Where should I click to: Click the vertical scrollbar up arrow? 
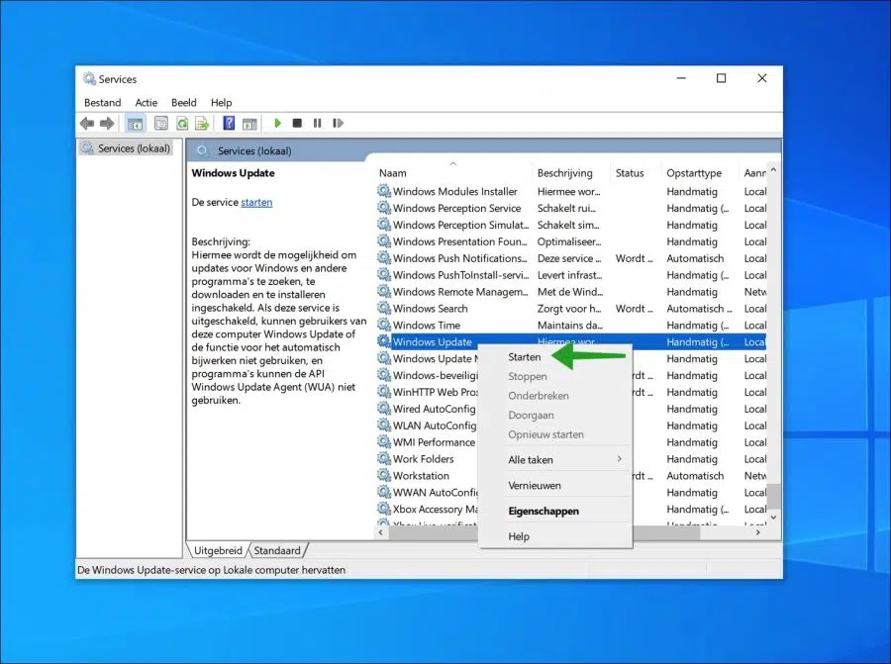pyautogui.click(x=773, y=170)
